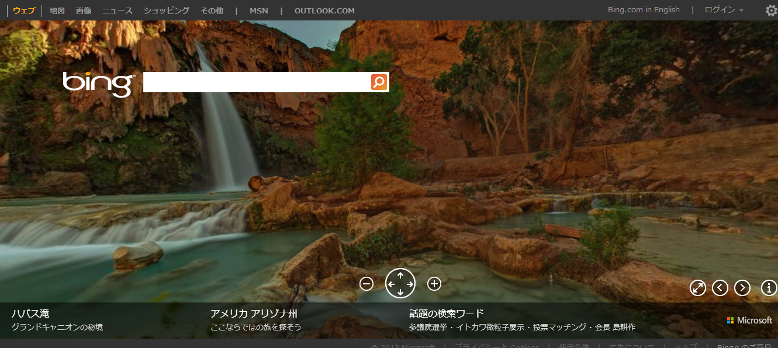Click inside the Bing search text box
778x348 pixels.
pyautogui.click(x=256, y=82)
